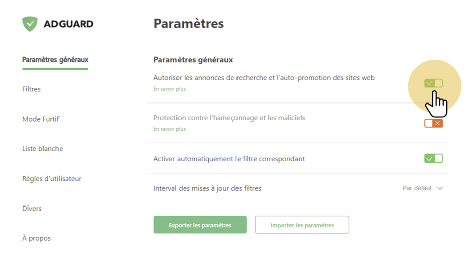Screen dimensions: 473x258
Task: Toggle search ads and self-promotion switch
Action: click(433, 83)
